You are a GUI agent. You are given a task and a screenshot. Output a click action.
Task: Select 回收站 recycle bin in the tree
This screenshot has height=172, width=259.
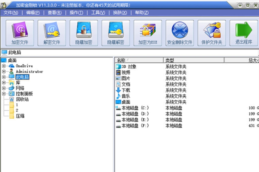(x=22, y=99)
